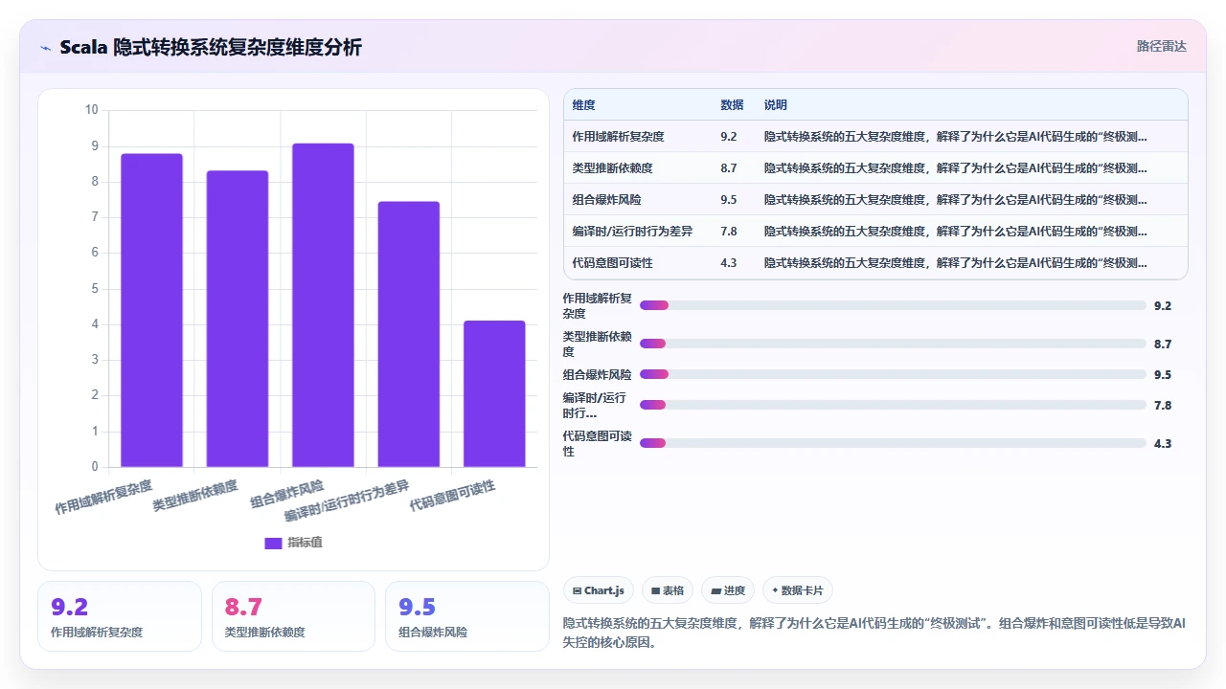This screenshot has width=1226, height=689.
Task: Click the 维度 column header
Action: click(x=583, y=105)
